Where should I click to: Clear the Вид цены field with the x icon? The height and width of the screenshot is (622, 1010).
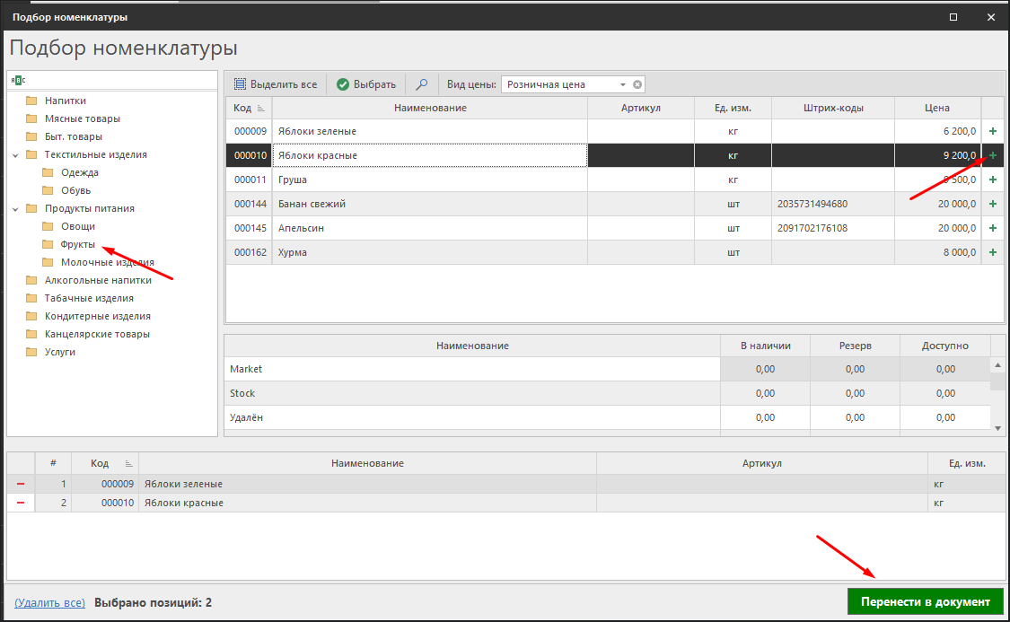click(637, 84)
